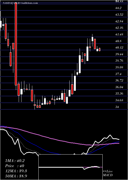
Task: Click the tallest red candlestick reaching the chart top
Action: coord(16,44)
